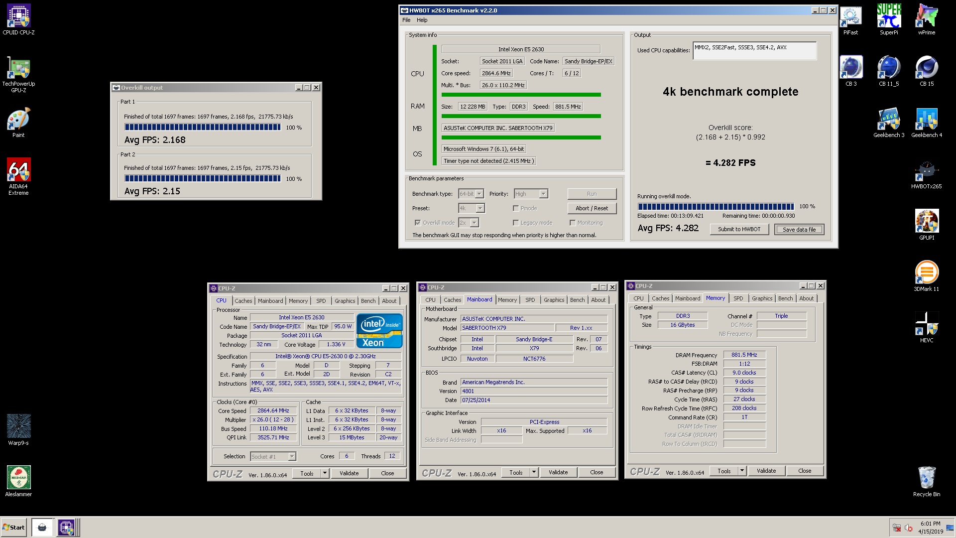Open the File menu in HWBOT x265
Image resolution: width=956 pixels, height=538 pixels.
coord(406,20)
